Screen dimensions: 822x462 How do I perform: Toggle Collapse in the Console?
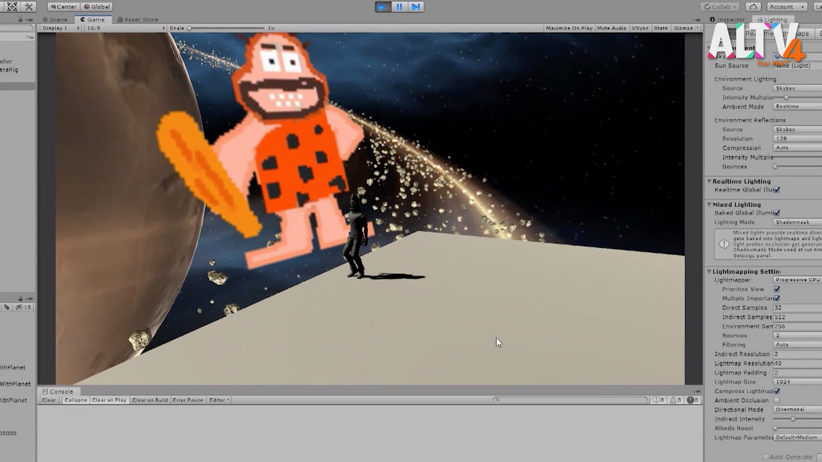click(x=75, y=400)
